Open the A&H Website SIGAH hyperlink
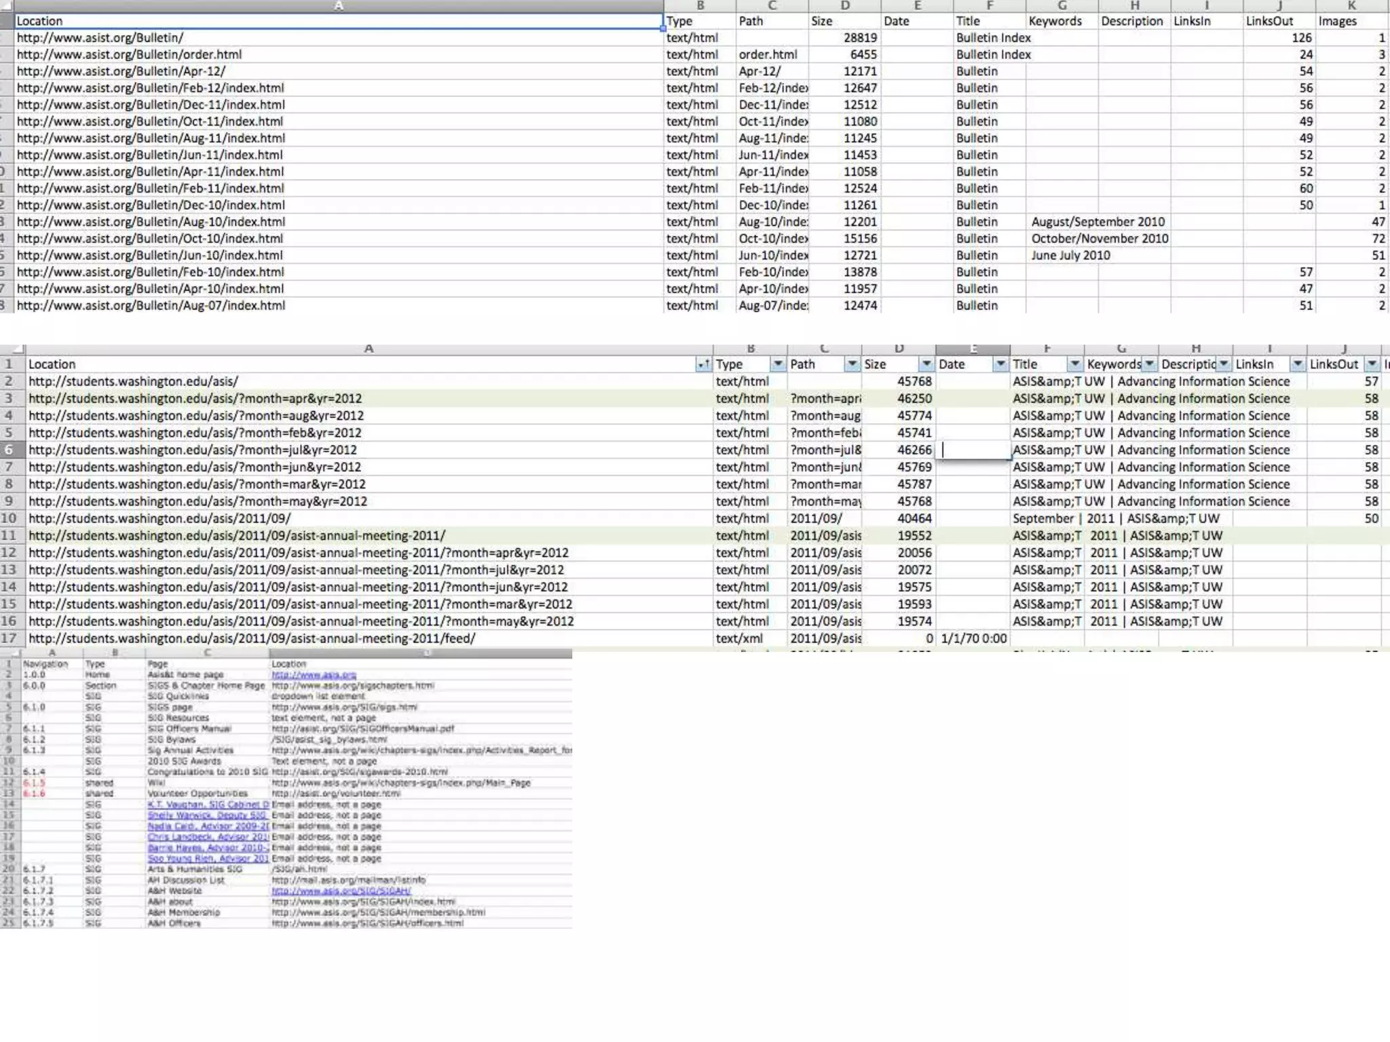 341,891
